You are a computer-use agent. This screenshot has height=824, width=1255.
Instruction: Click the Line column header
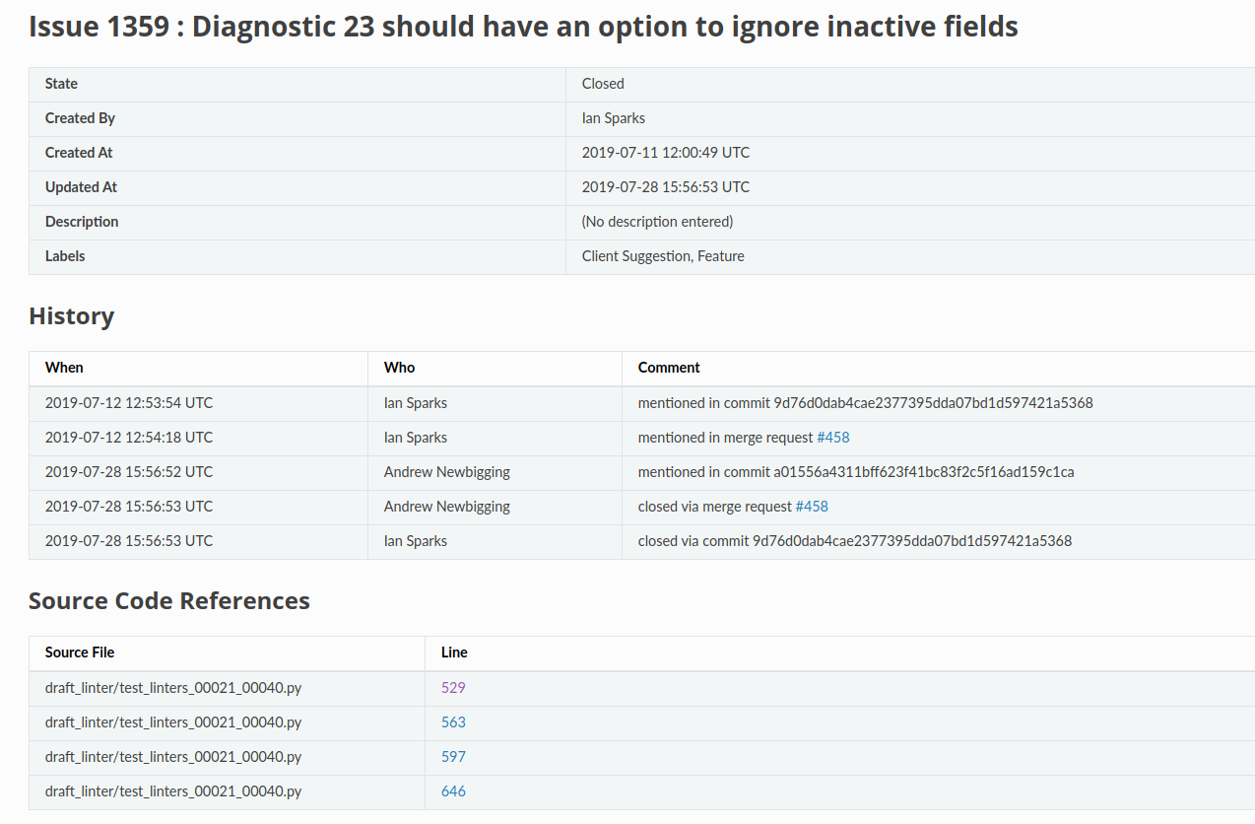pyautogui.click(x=454, y=652)
